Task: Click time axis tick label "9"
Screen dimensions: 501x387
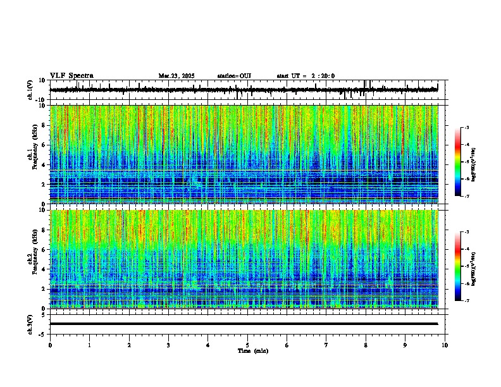Action: tap(405, 345)
